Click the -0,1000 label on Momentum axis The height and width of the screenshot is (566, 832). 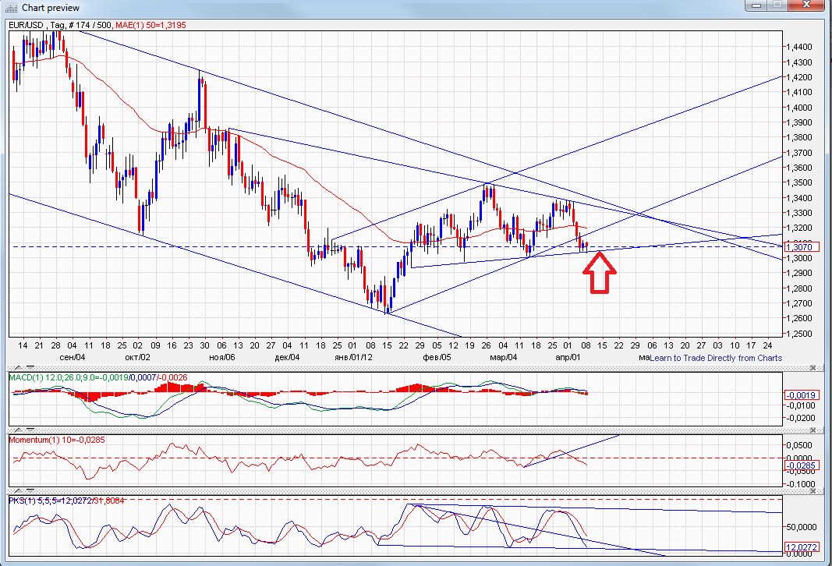click(802, 484)
